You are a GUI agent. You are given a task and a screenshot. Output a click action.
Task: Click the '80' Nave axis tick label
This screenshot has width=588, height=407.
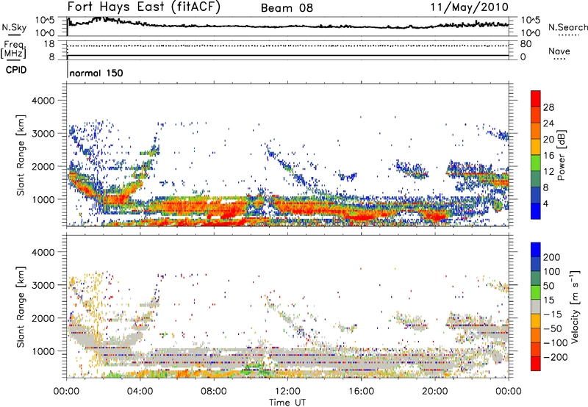[526, 44]
